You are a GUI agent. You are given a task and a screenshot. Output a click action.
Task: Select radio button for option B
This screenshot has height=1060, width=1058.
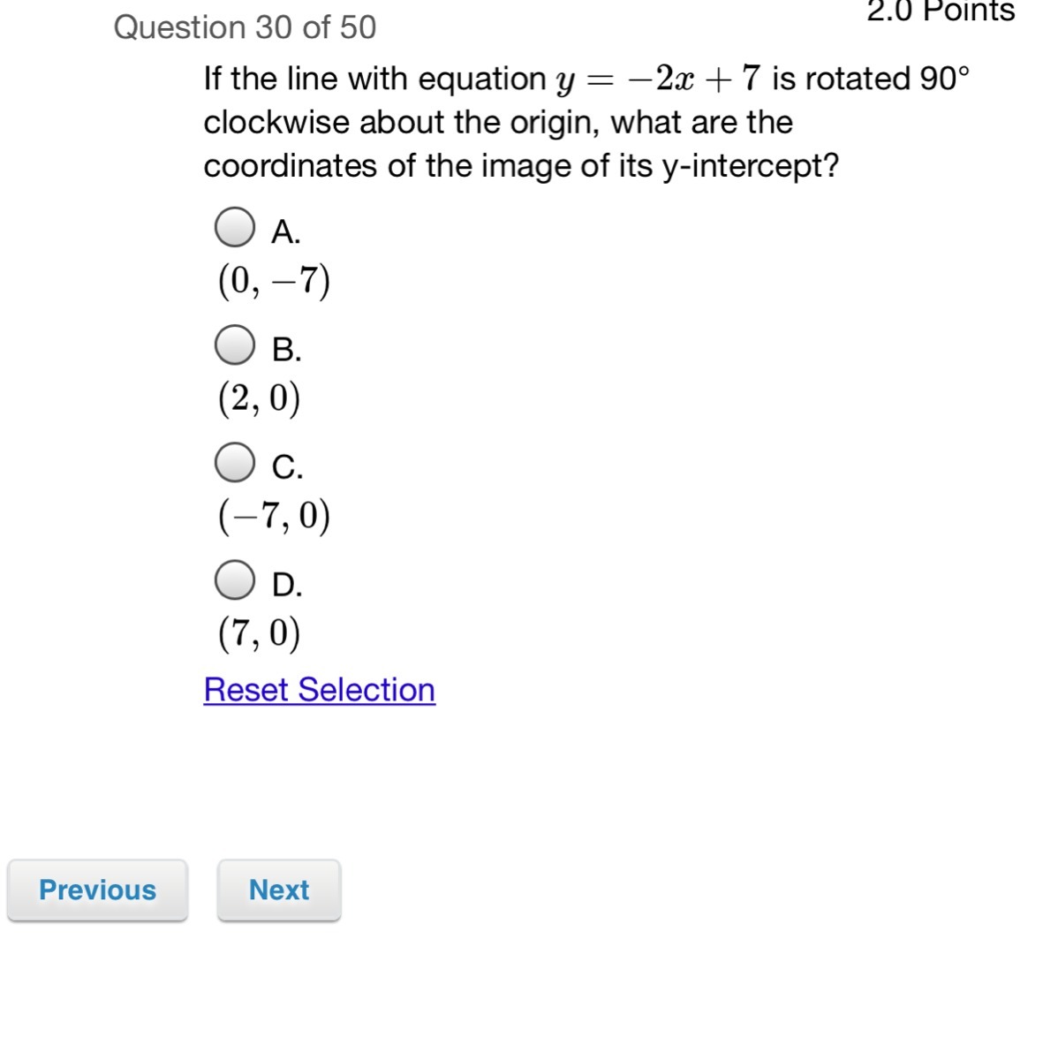(x=235, y=345)
